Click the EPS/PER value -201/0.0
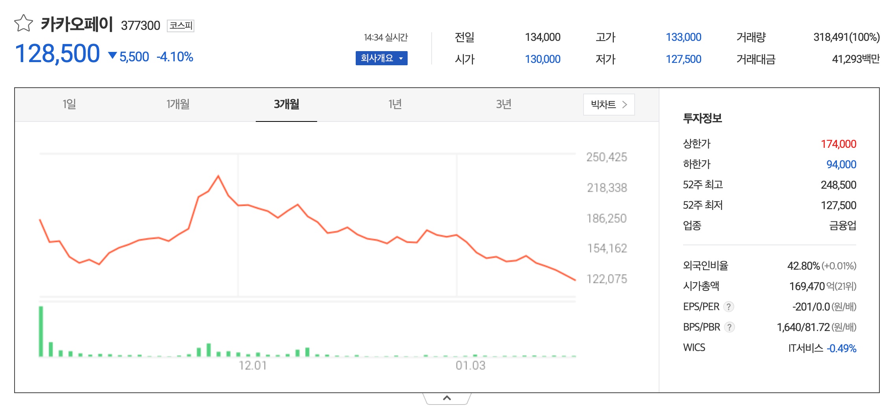 [x=811, y=307]
